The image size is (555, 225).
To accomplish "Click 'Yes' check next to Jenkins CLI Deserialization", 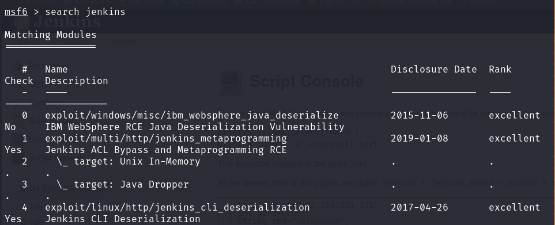I will 13,219.
